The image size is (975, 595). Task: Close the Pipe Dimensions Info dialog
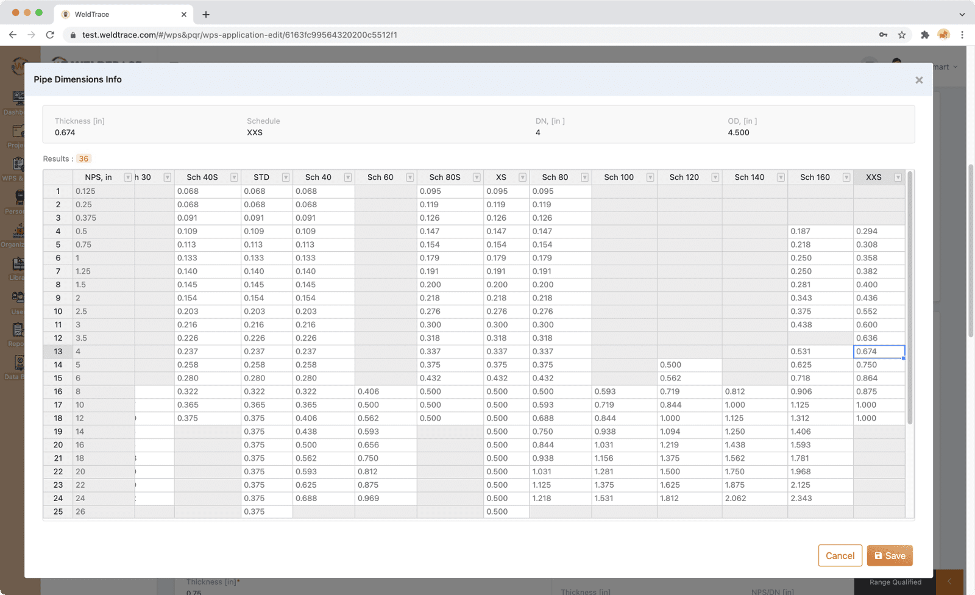pyautogui.click(x=919, y=80)
